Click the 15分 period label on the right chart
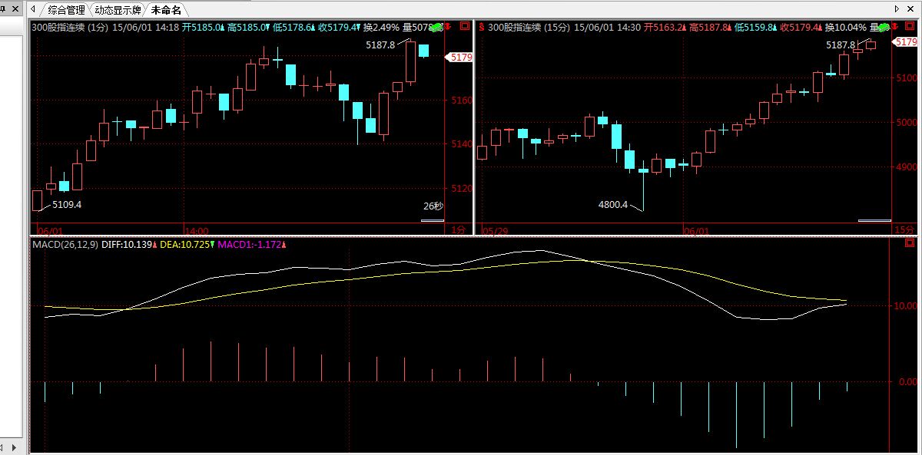This screenshot has height=455, width=922. click(x=904, y=230)
